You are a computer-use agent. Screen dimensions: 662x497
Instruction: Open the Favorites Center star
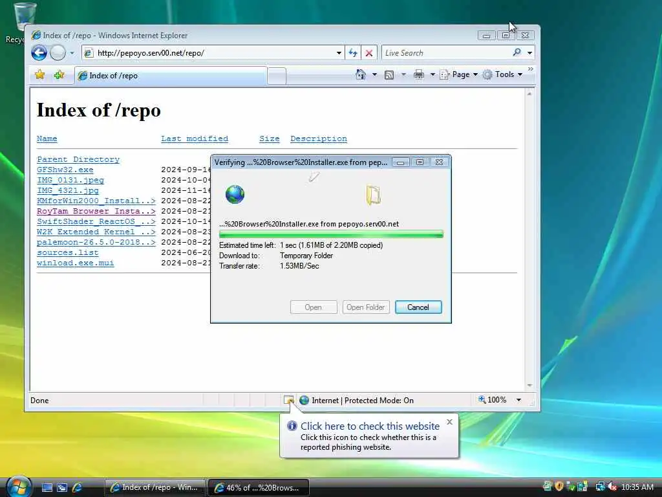coord(39,75)
